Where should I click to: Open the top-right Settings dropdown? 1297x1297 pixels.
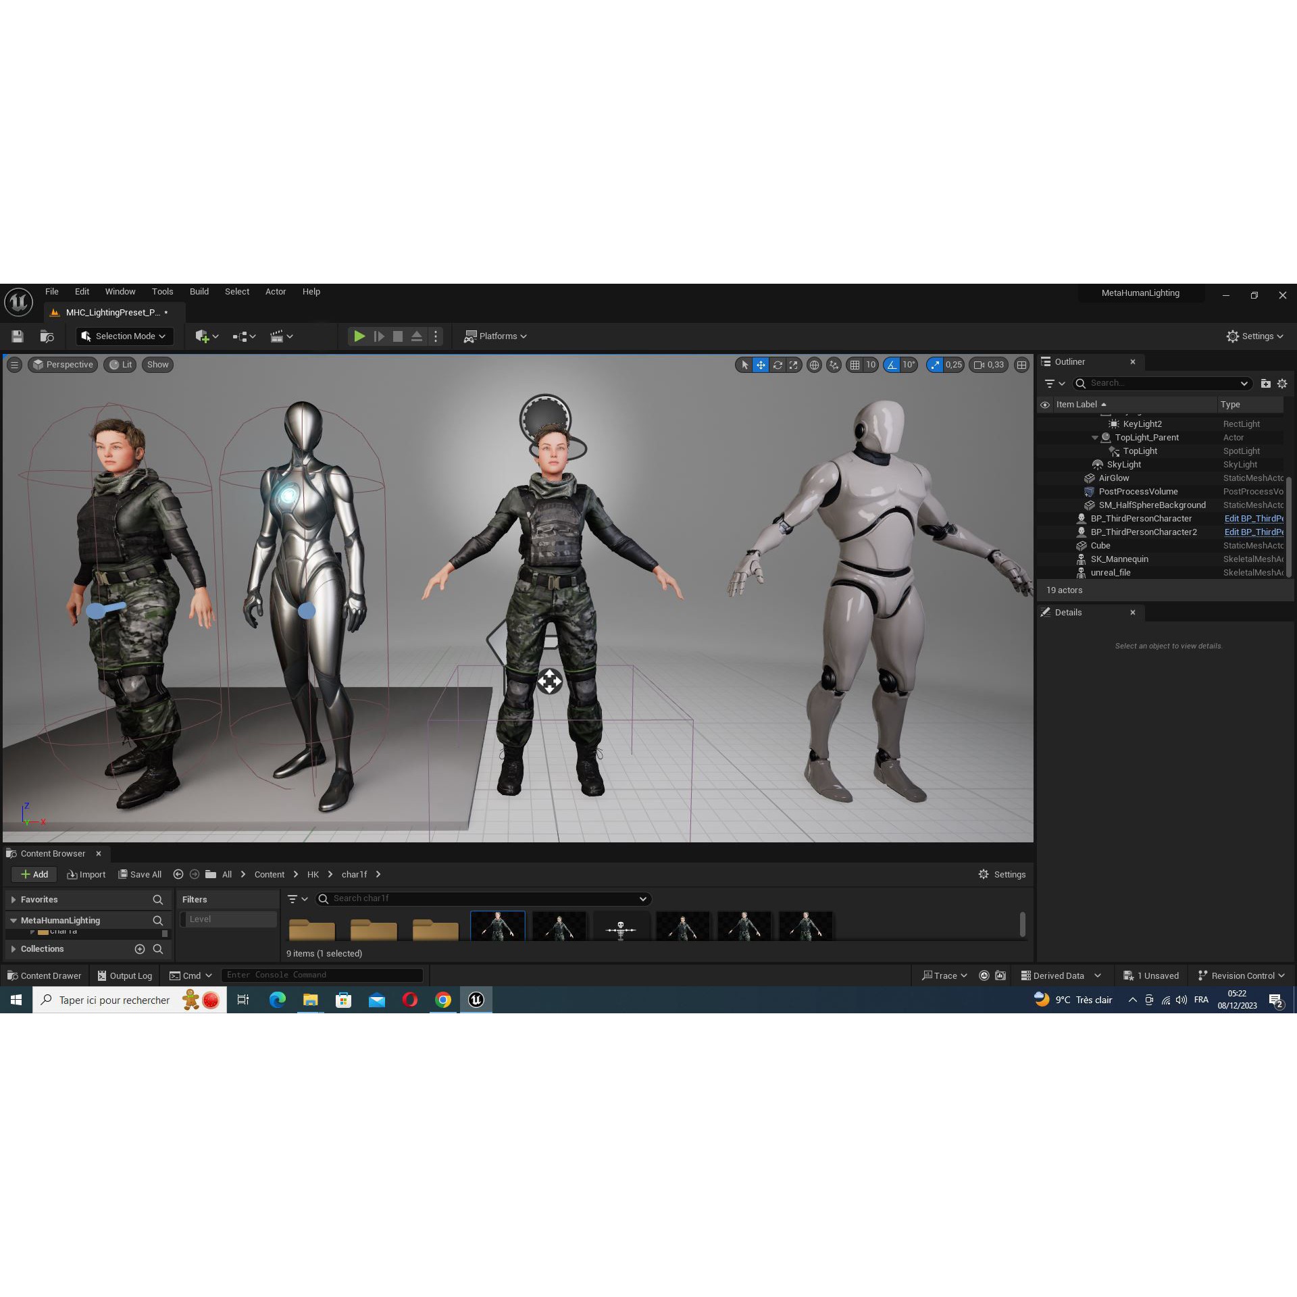coord(1254,336)
